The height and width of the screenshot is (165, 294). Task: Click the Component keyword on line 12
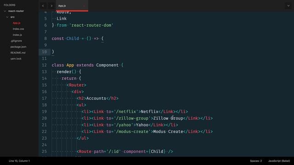(107, 65)
